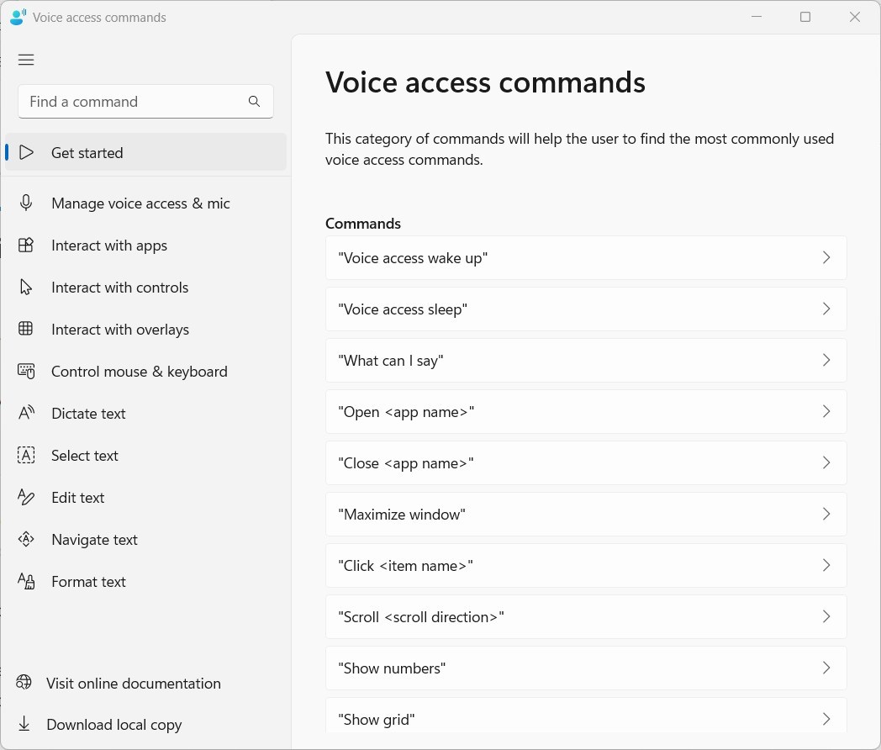
Task: Select the Control mouse & keyboard icon
Action: [25, 371]
